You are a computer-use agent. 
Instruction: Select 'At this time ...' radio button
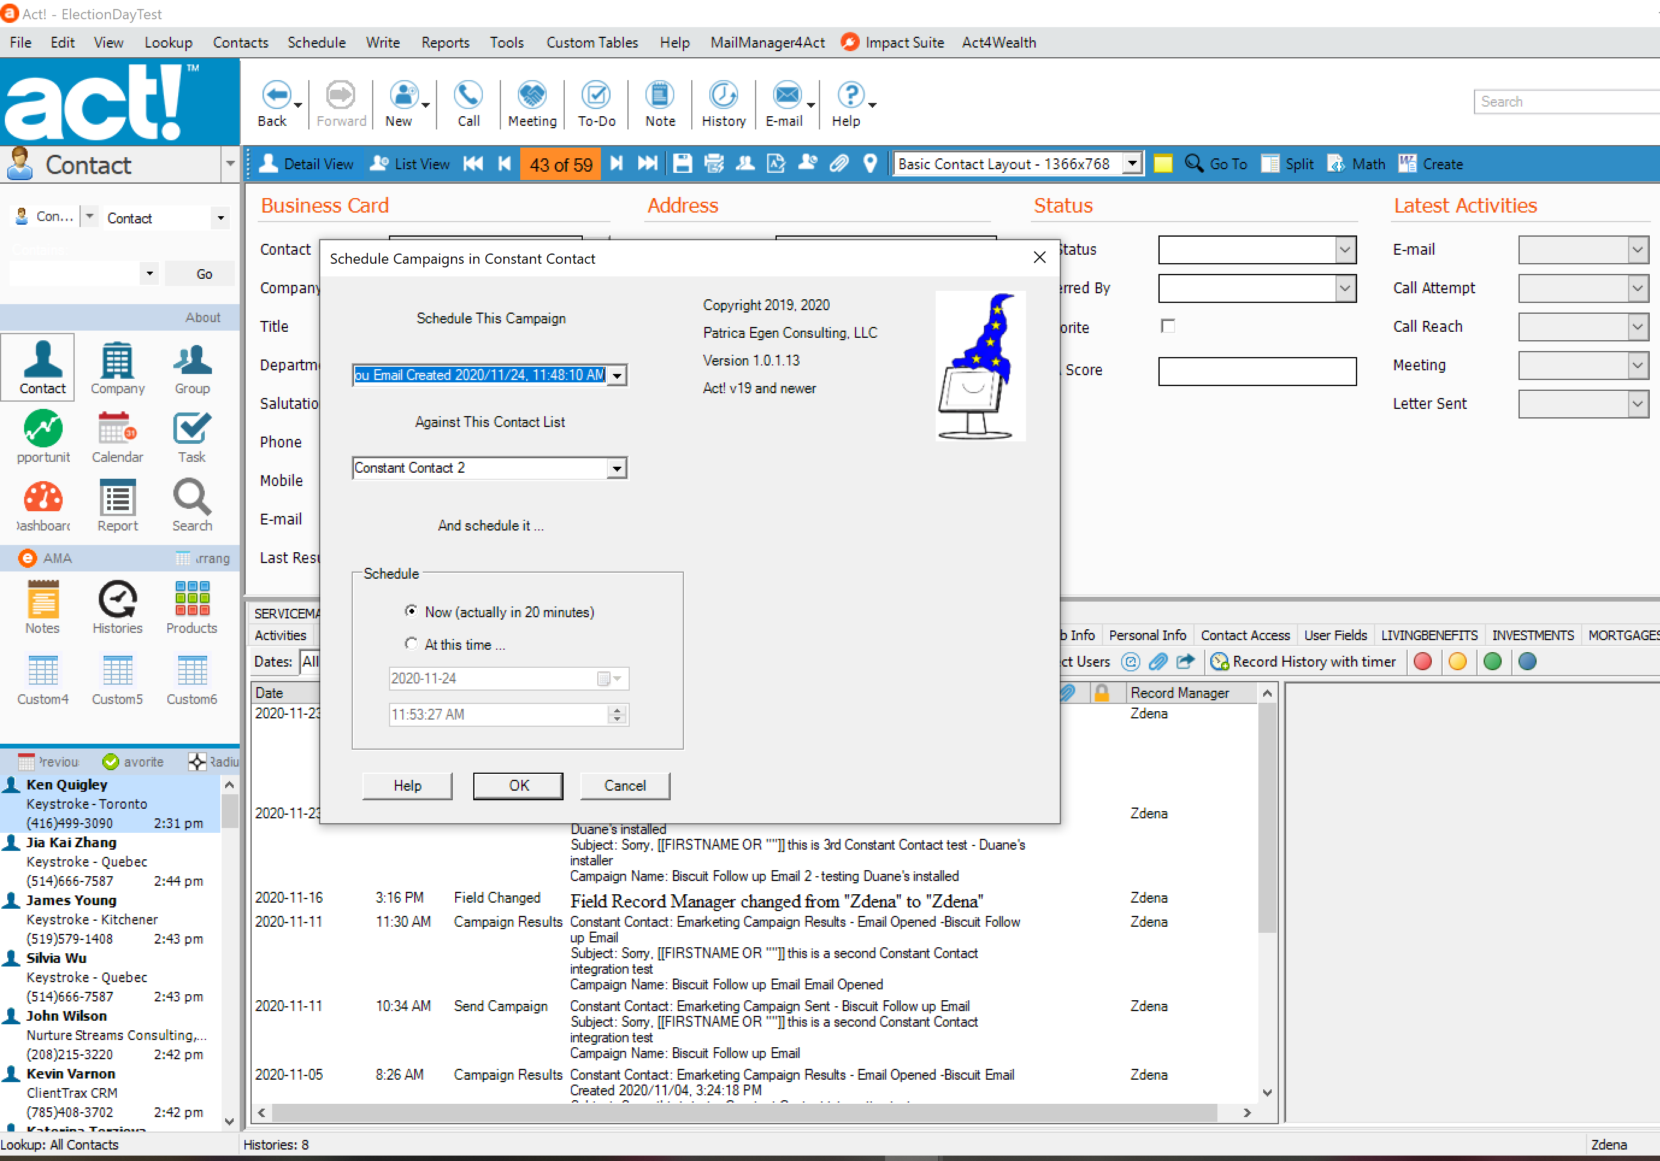pos(411,643)
